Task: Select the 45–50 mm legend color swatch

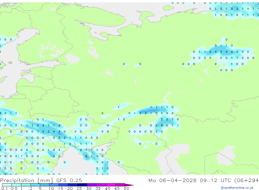Action: pyautogui.click(x=120, y=185)
